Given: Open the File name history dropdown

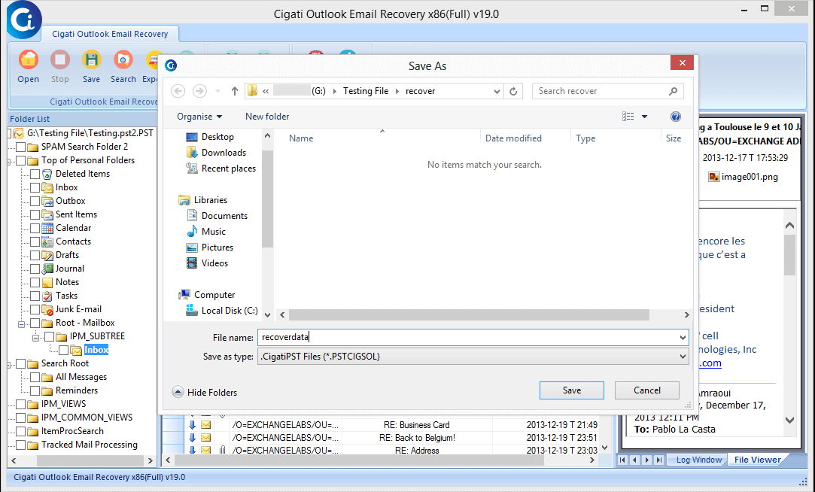Looking at the screenshot, I should pos(683,337).
